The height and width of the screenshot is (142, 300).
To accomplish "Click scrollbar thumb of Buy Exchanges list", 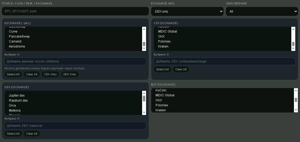I will pos(296,100).
